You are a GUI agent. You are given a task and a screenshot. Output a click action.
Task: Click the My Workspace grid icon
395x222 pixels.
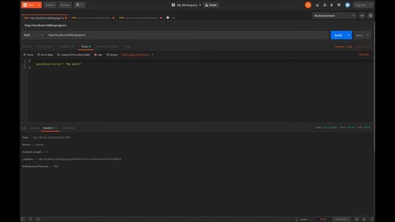[x=173, y=5]
